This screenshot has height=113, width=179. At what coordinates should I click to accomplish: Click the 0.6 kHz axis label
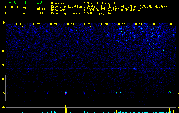tap(2, 107)
